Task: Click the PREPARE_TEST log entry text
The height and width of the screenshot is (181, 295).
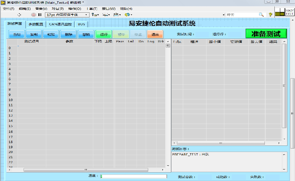Action: (x=191, y=154)
